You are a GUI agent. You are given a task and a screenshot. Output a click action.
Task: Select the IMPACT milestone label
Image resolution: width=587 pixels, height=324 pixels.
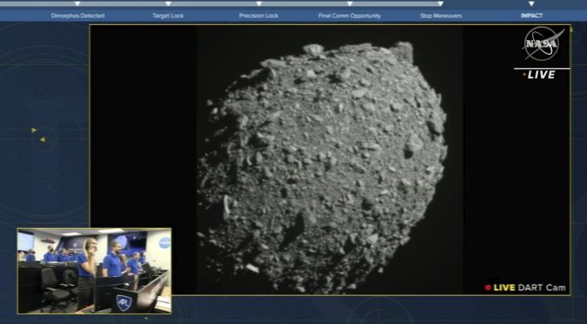(531, 15)
